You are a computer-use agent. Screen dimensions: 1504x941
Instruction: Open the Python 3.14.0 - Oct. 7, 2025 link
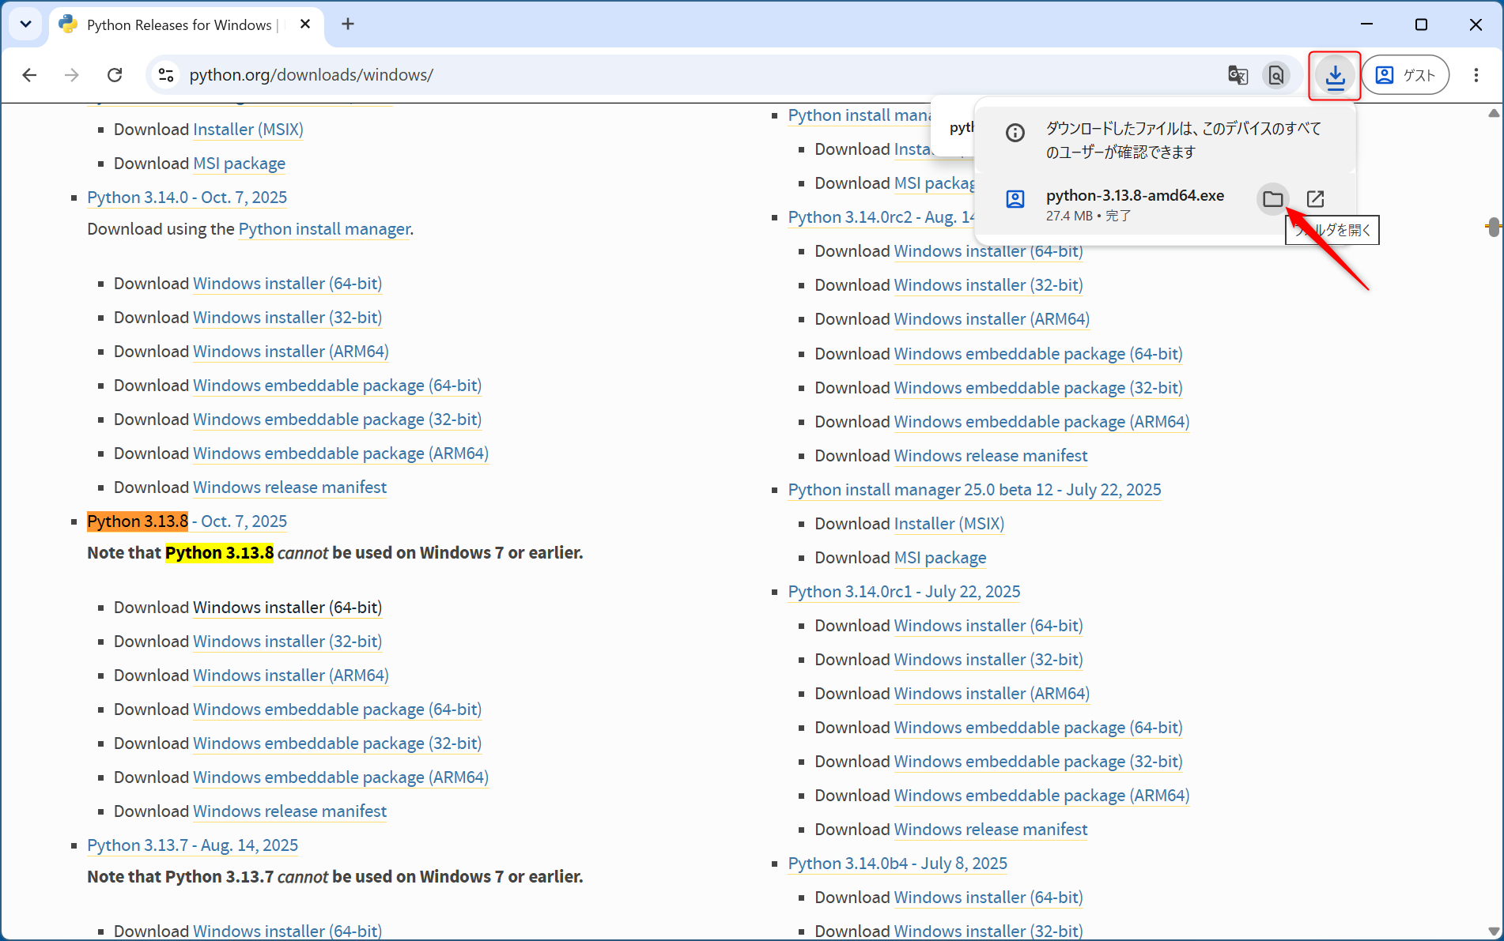click(187, 198)
